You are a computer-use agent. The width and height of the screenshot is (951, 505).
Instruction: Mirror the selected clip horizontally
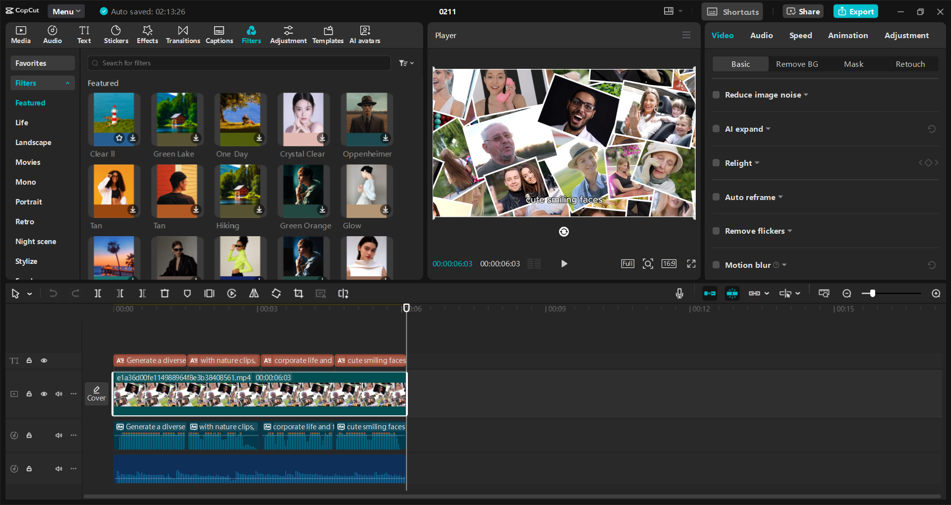pyautogui.click(x=254, y=293)
